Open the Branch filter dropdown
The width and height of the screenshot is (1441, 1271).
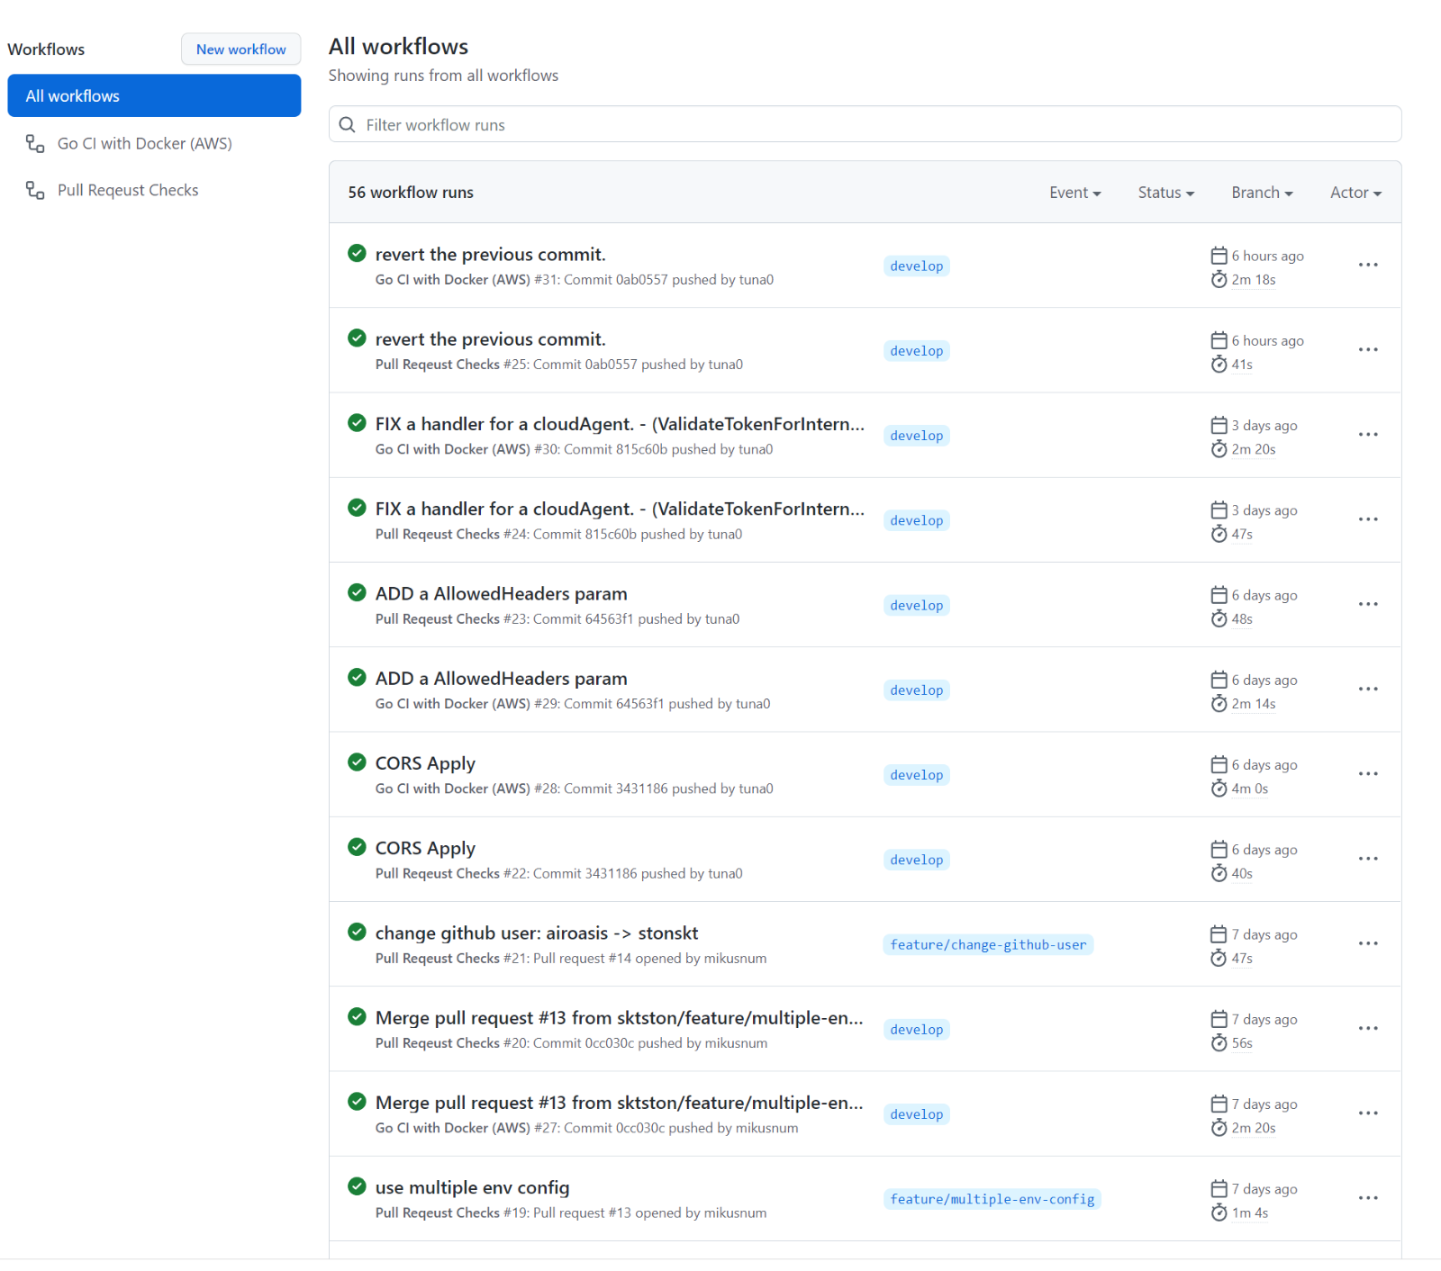pyautogui.click(x=1262, y=193)
